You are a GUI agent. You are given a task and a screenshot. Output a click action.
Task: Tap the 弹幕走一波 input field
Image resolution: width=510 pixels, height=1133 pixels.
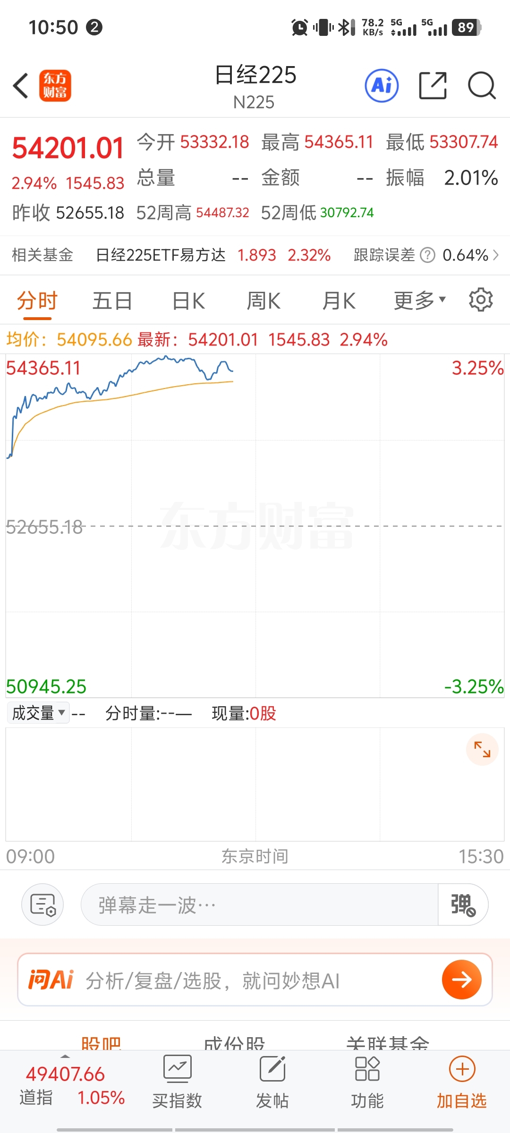coord(259,905)
